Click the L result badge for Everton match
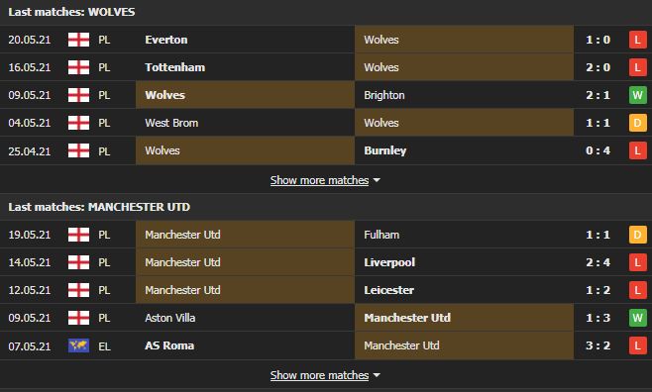The width and height of the screenshot is (652, 392). pos(637,40)
